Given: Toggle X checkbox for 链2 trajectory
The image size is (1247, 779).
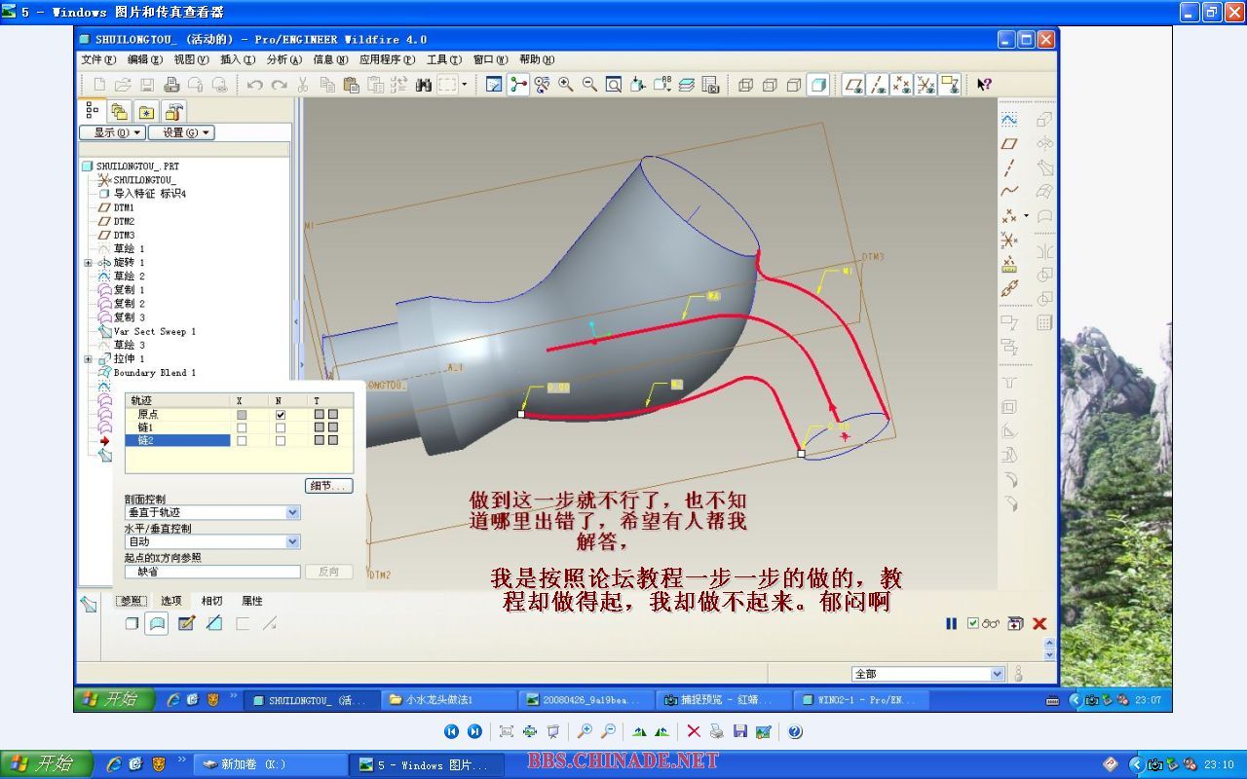Looking at the screenshot, I should [242, 441].
